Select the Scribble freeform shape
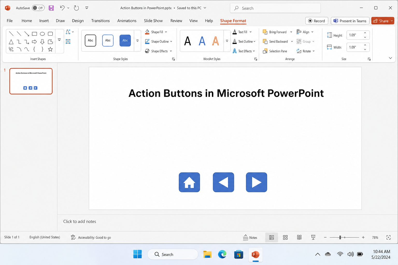Viewport: 398px width, 265px height. [11, 49]
